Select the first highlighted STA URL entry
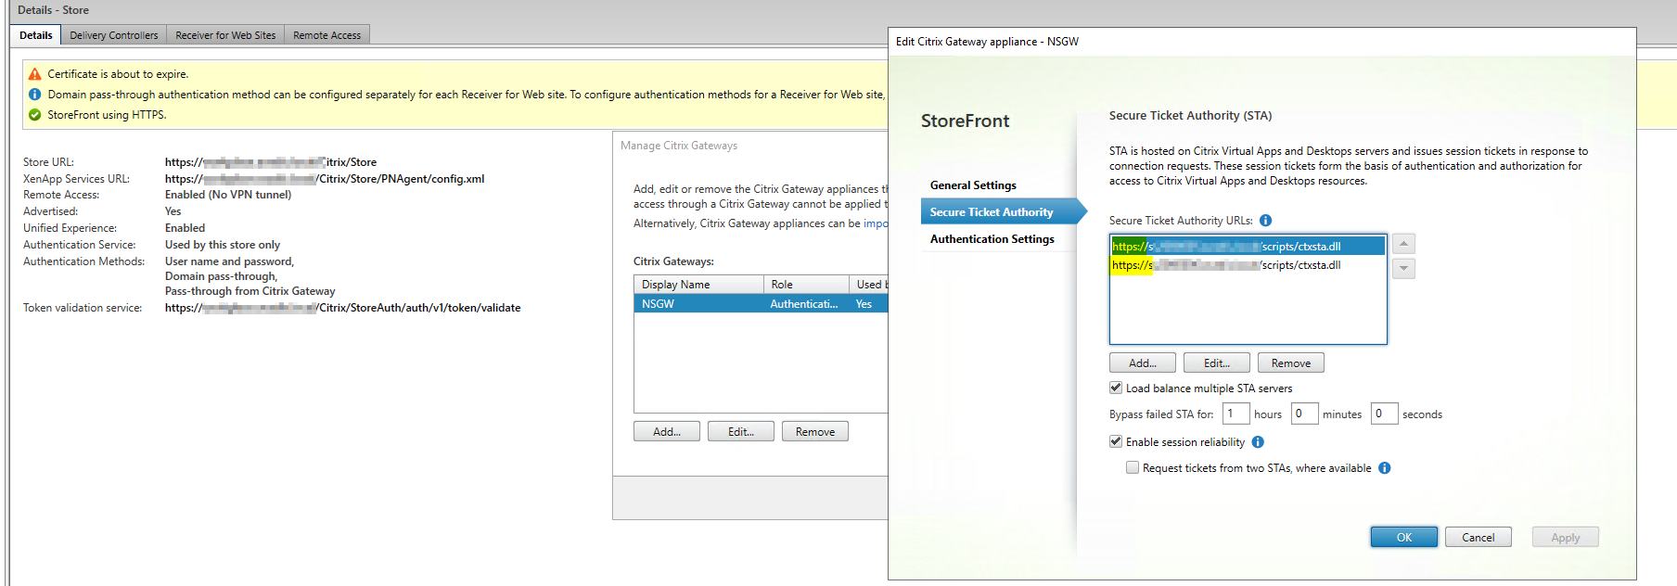The height and width of the screenshot is (586, 1677). point(1248,247)
